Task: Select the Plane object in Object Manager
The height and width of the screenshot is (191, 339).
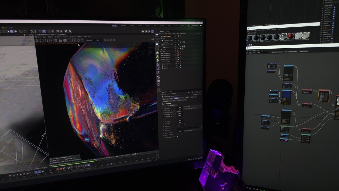Action: tap(164, 49)
